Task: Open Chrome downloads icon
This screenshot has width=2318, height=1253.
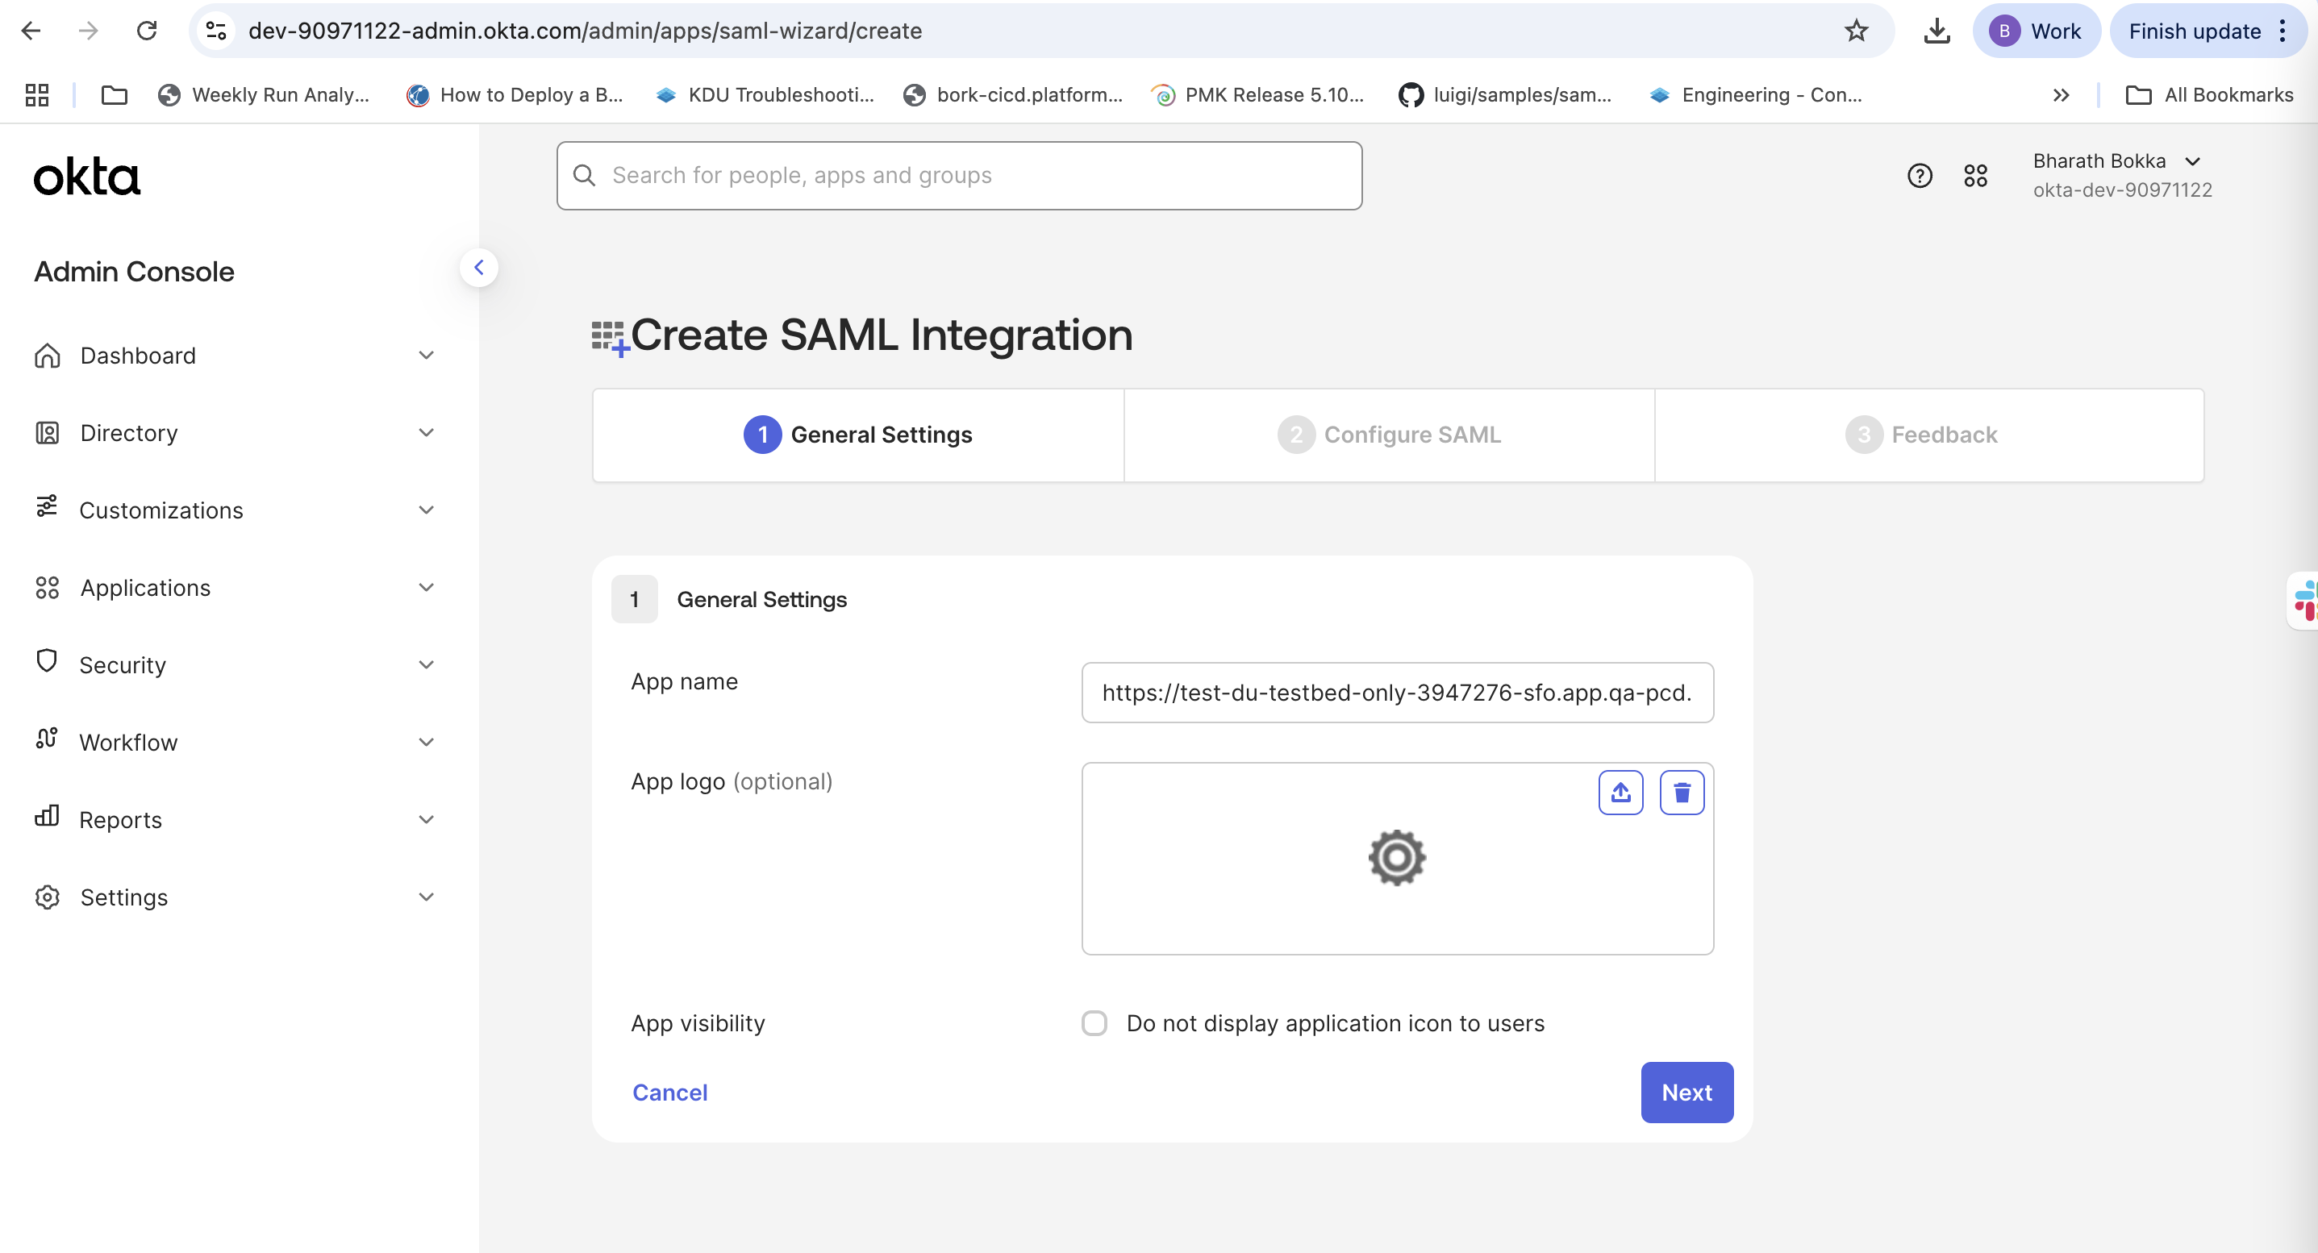Action: pyautogui.click(x=1936, y=31)
